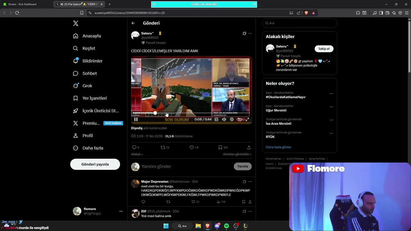Screen dimensions: 411x231
Task: Open İsa Aras Mersinli trend
Action: pos(278,124)
